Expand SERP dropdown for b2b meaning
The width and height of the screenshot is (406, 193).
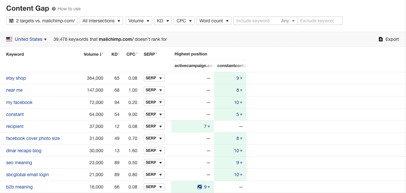coord(154,187)
